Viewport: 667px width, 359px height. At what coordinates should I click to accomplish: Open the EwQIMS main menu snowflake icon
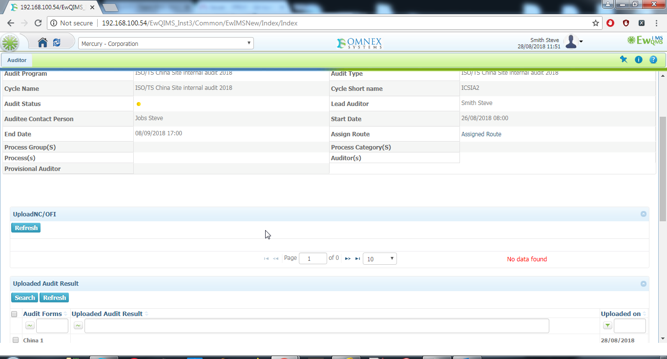click(x=10, y=43)
